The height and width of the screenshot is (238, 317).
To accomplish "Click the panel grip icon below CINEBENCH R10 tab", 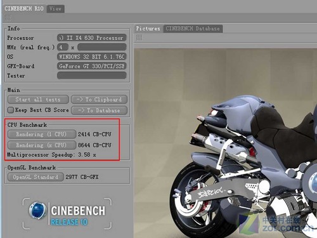I will pyautogui.click(x=8, y=18).
